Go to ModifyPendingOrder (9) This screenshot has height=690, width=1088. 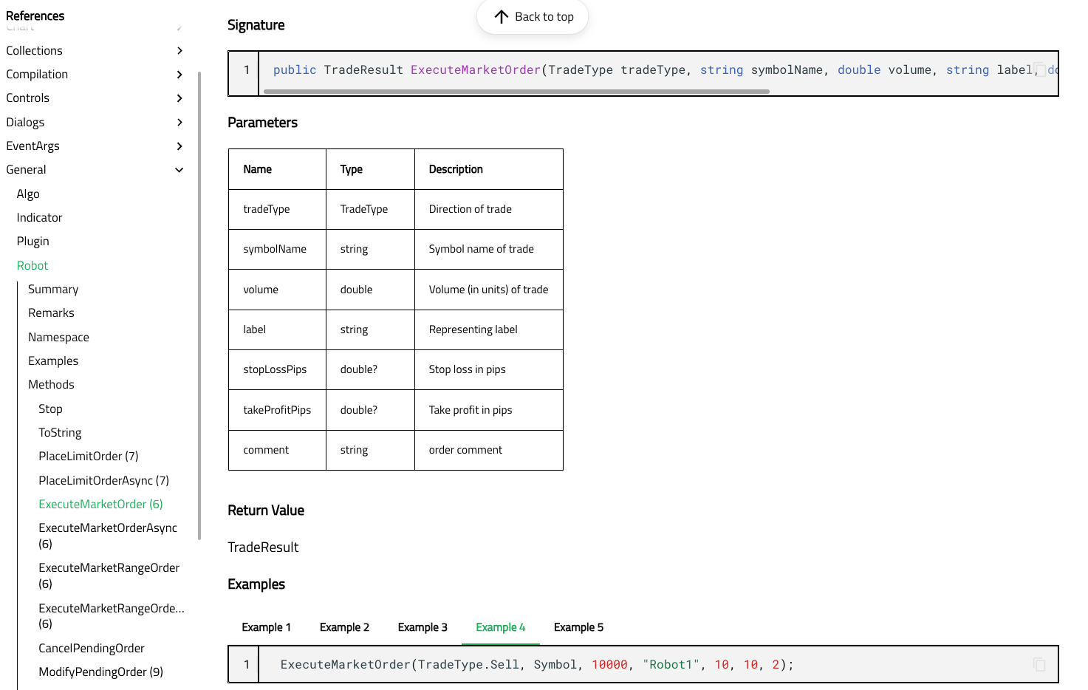click(100, 672)
